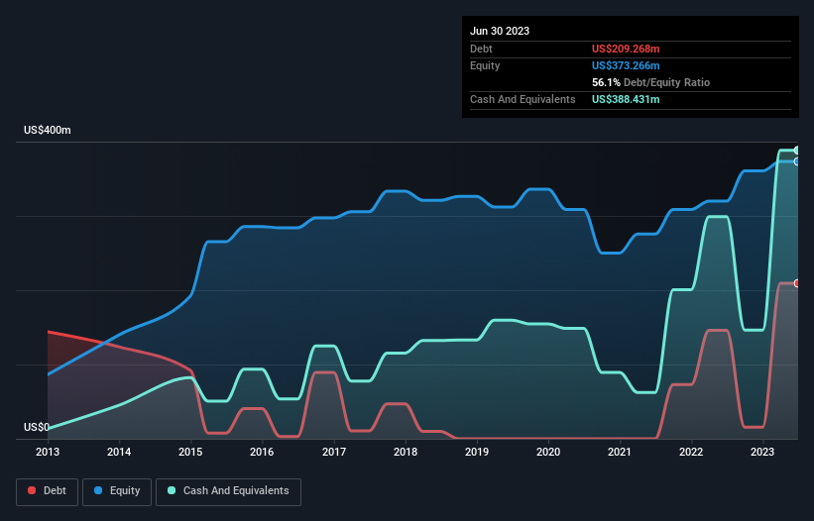Click Cash And Equivalents label in tooltip
814x521 pixels.
pos(523,99)
